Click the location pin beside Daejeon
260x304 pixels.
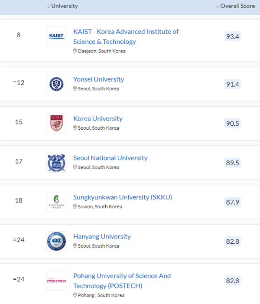coord(75,51)
